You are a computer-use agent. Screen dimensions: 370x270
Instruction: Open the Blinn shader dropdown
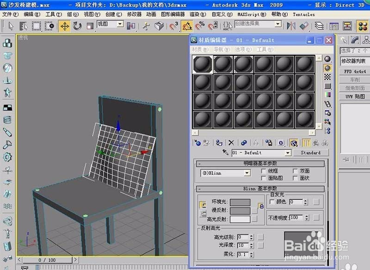point(248,173)
